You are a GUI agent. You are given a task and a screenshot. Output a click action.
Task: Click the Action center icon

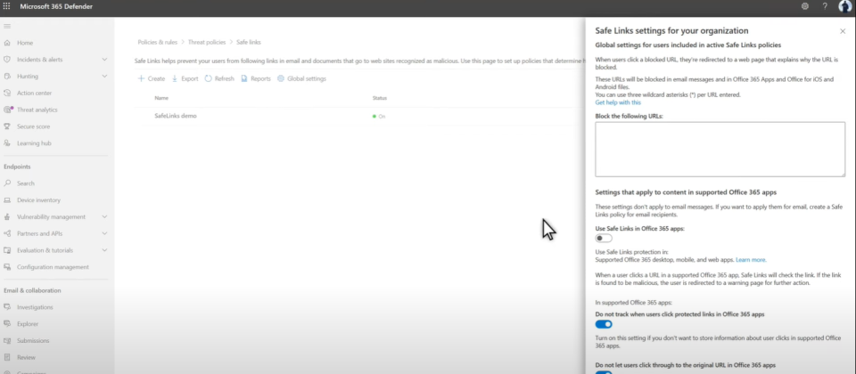point(7,93)
